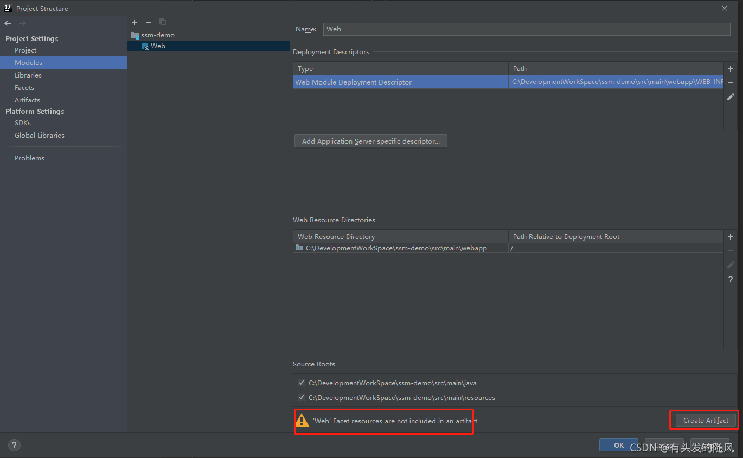Select the src\main\webapp resource directory row

(x=508, y=248)
